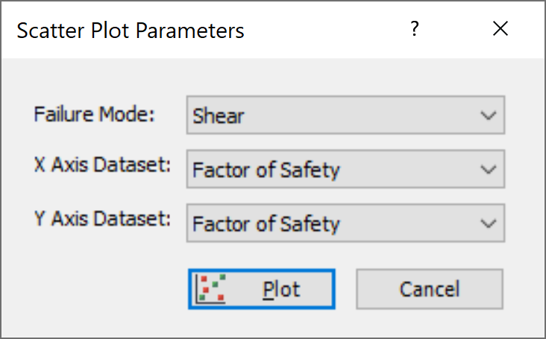Click the Scatter Plot Parameters title text
The image size is (546, 339).
tap(131, 31)
